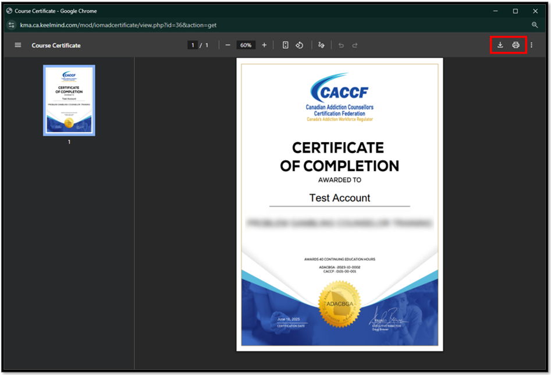Screen dimensions: 551x375
Task: Toggle the sidebar thumbnail panel
Action: pos(18,45)
